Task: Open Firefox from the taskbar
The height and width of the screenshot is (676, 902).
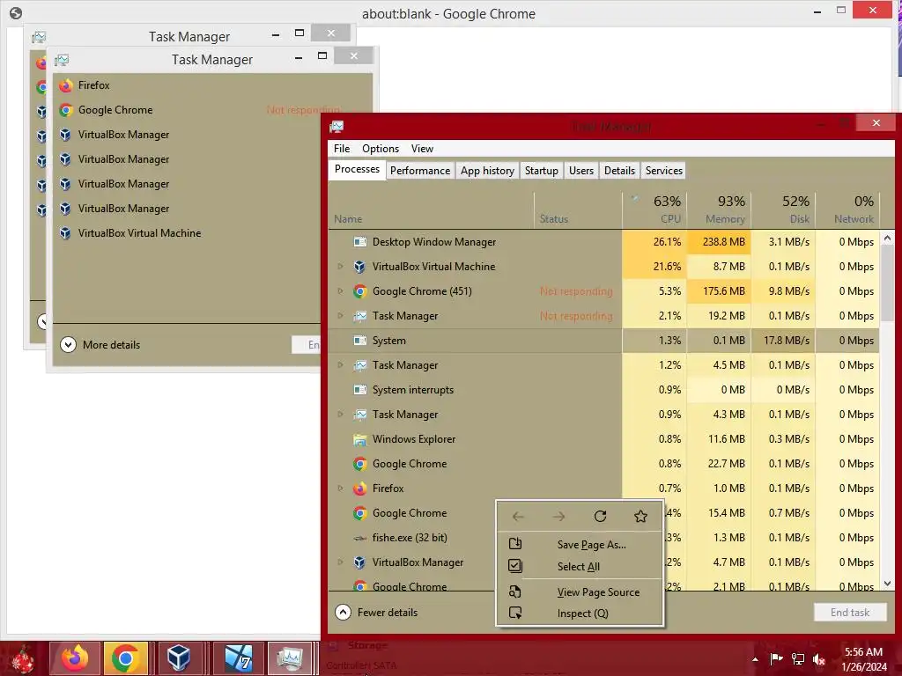Action: pyautogui.click(x=76, y=658)
